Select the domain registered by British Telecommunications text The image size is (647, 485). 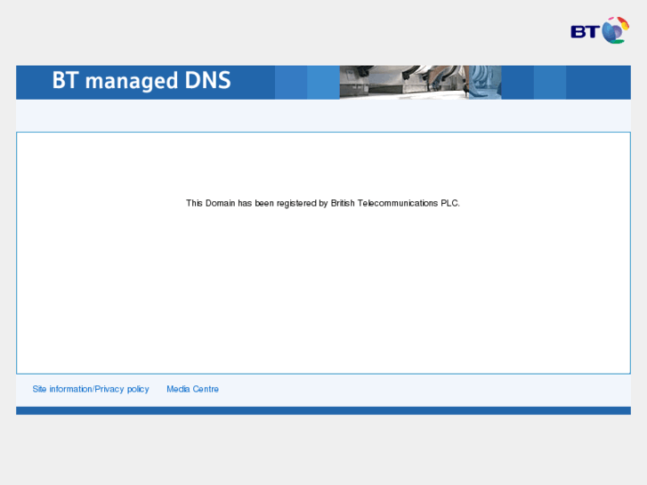(323, 203)
